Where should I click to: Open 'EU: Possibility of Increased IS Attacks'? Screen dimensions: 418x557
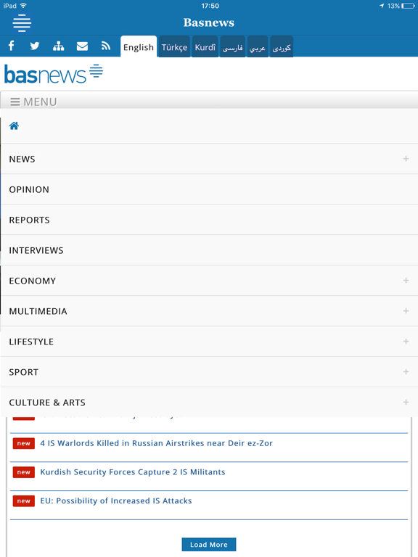116,501
